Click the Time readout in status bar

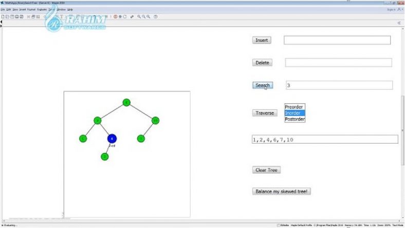coord(370,225)
